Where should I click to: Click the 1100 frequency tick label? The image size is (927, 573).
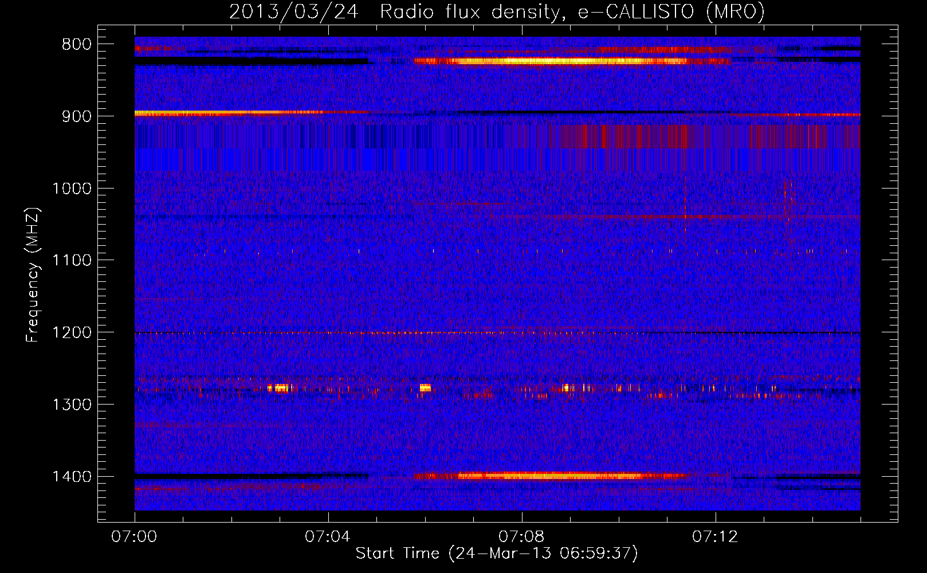(72, 261)
